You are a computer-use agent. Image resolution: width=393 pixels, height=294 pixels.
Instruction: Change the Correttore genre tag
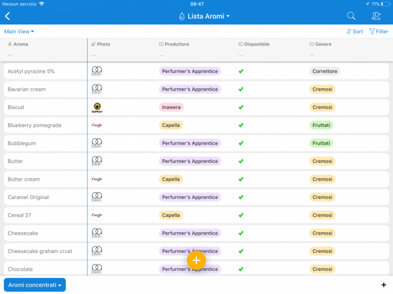point(325,71)
